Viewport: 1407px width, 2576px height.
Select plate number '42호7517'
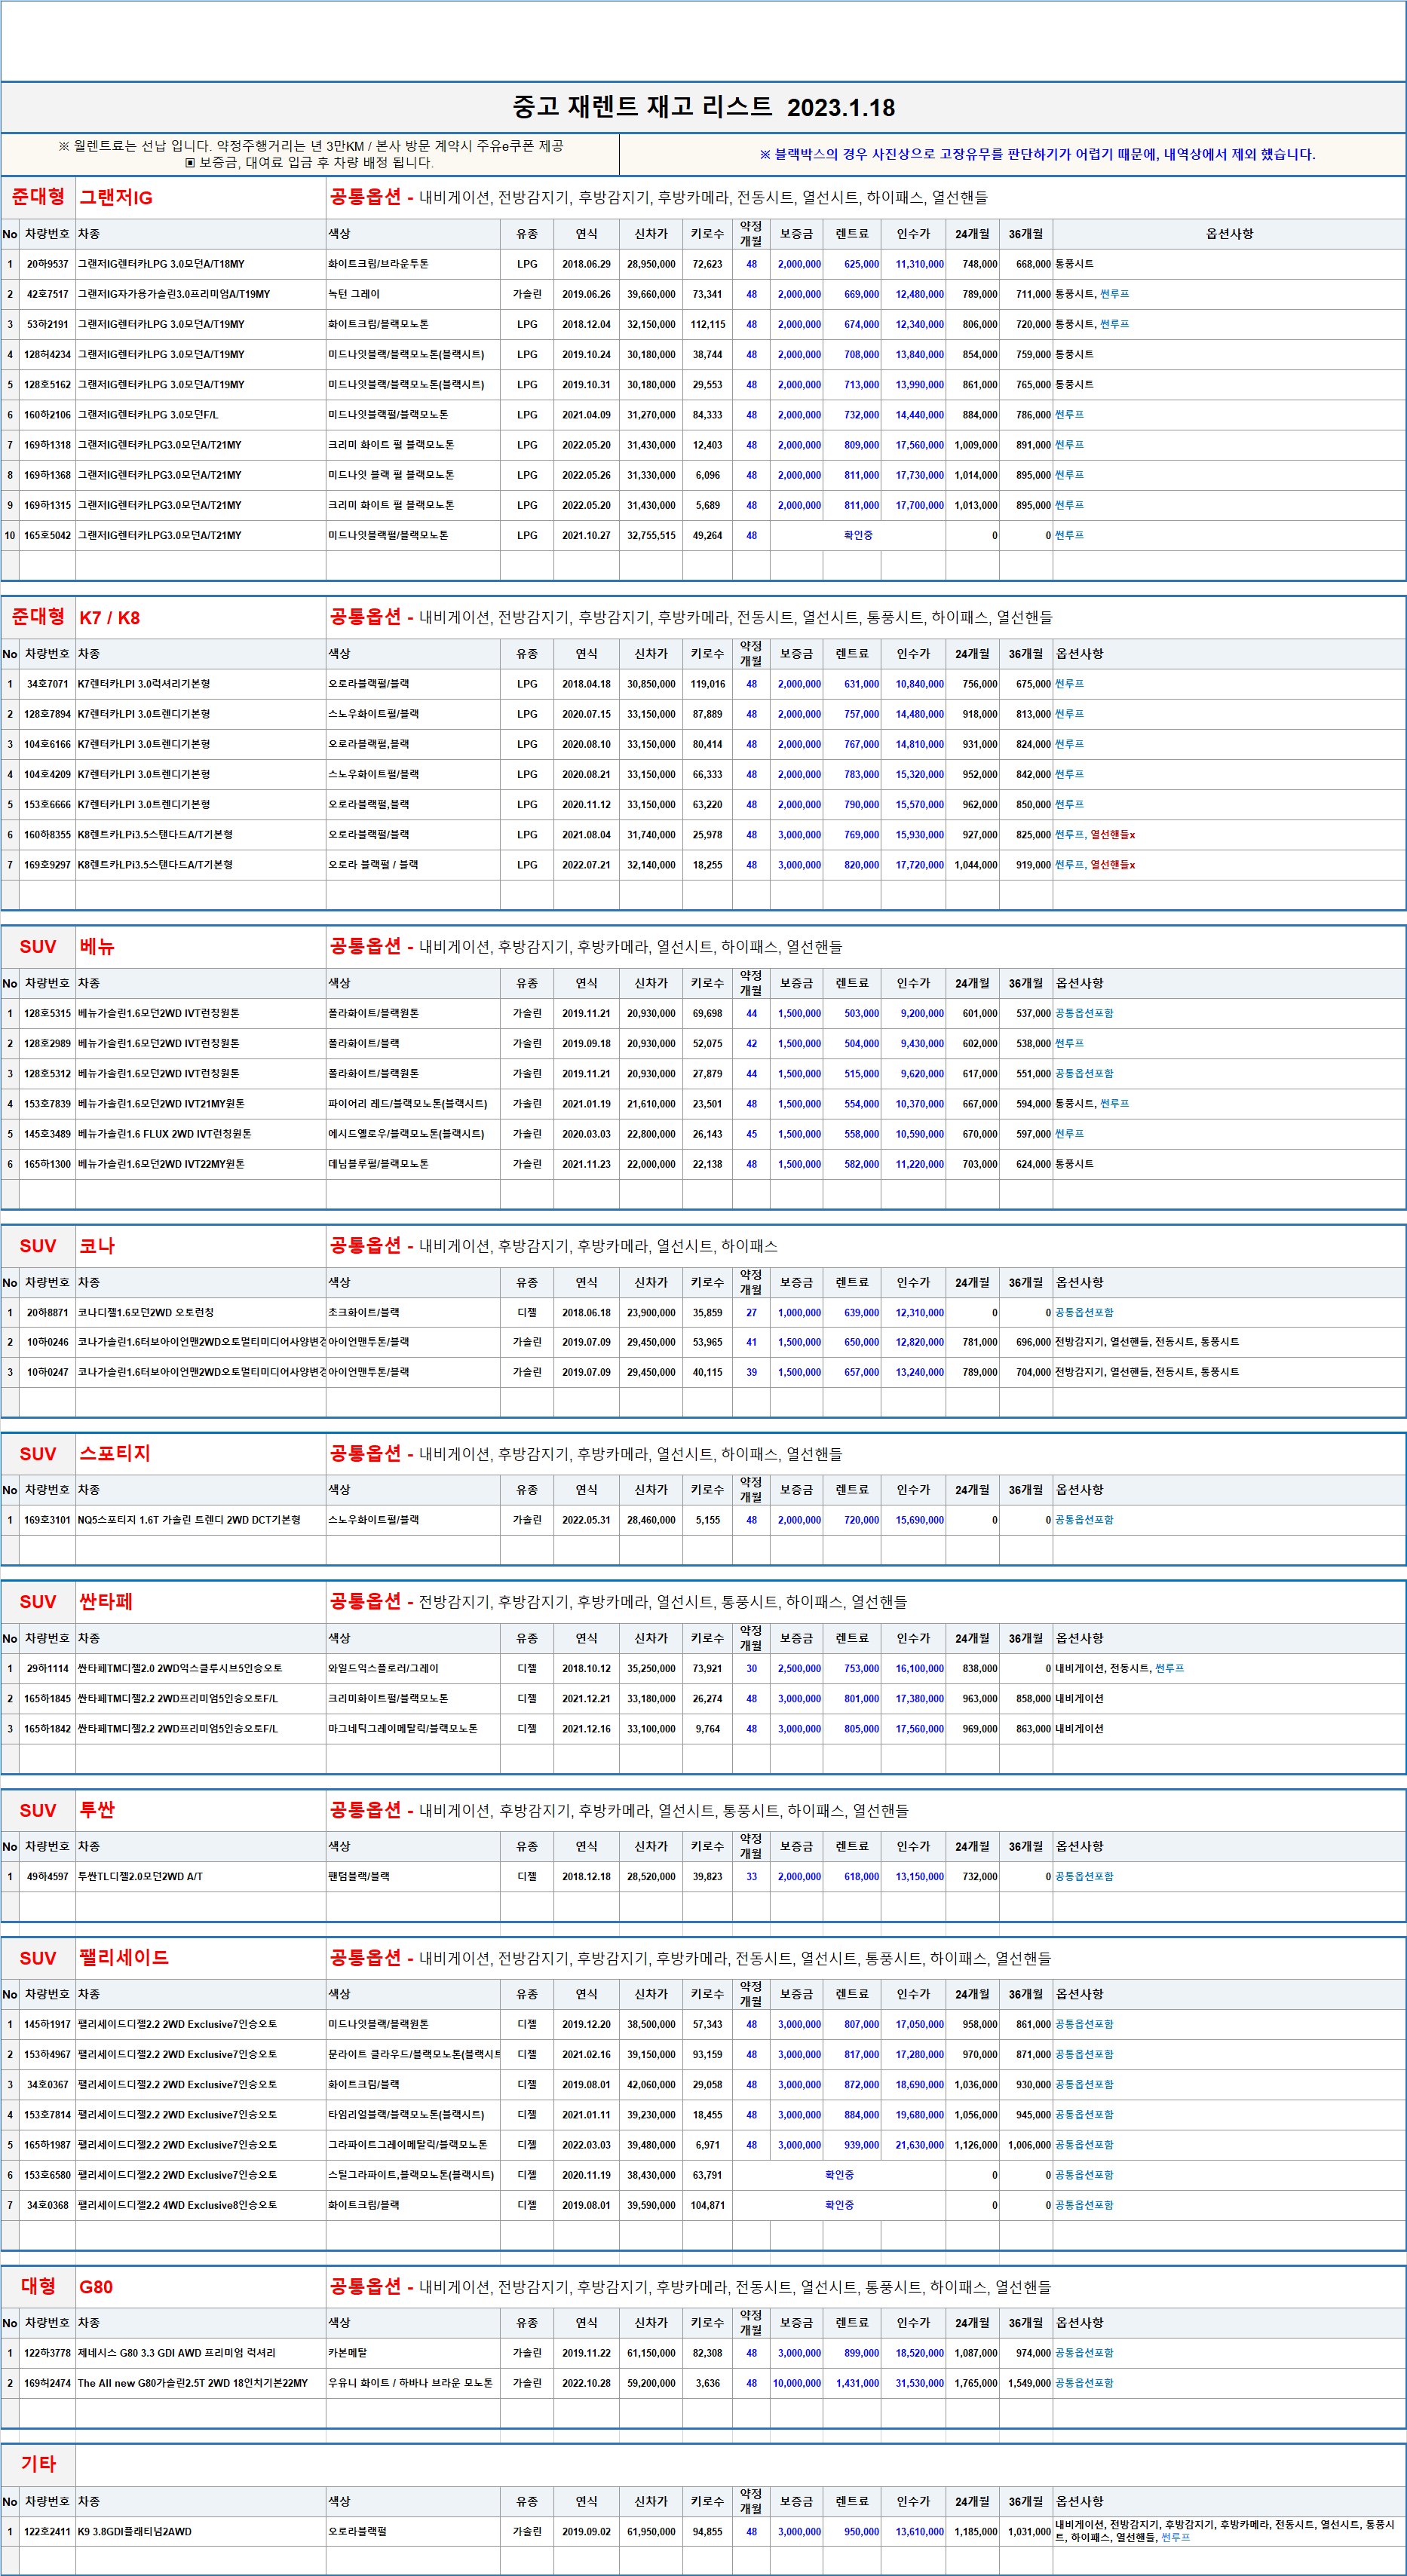pos(48,294)
